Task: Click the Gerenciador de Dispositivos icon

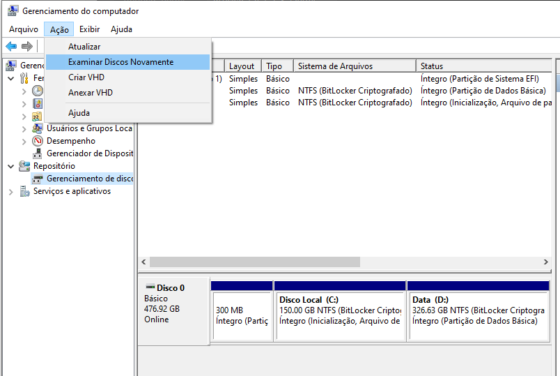Action: pyautogui.click(x=38, y=153)
